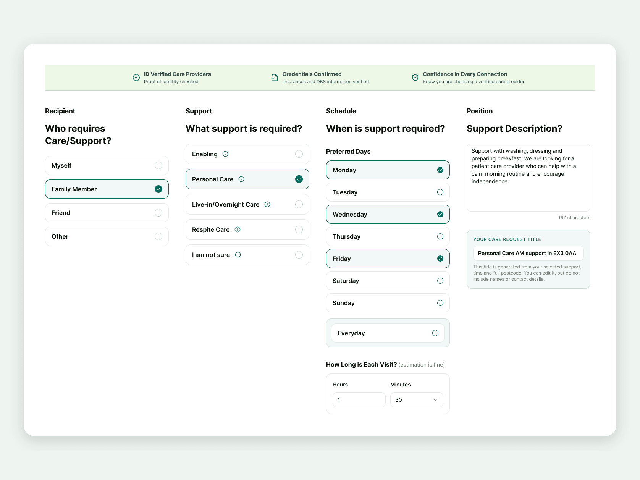Viewport: 640px width, 480px height.
Task: Choose Respite Care support
Action: point(247,229)
